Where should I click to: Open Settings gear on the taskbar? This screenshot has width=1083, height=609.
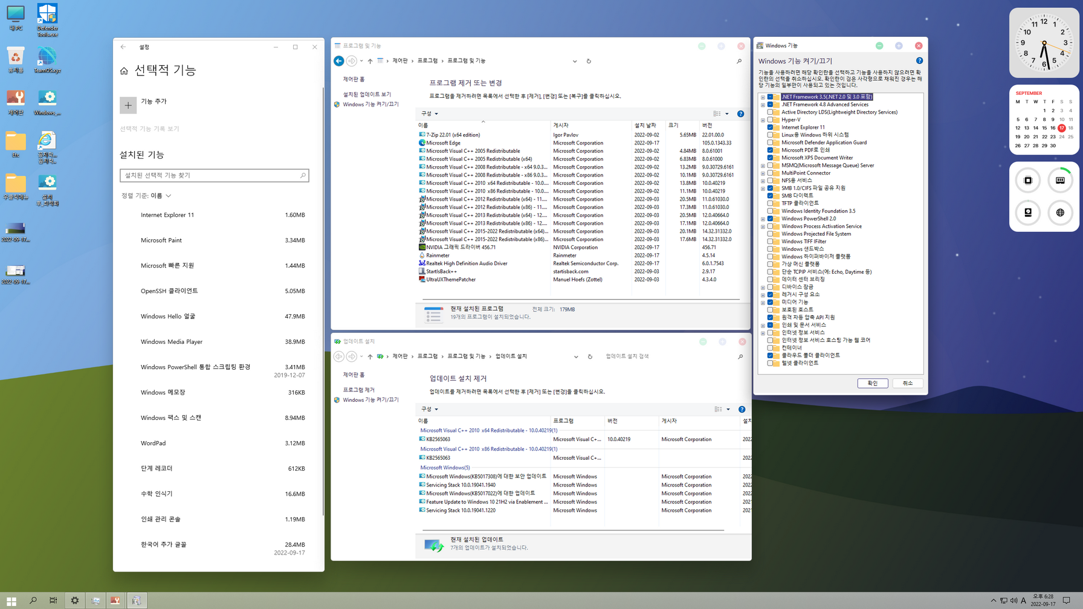pos(75,601)
